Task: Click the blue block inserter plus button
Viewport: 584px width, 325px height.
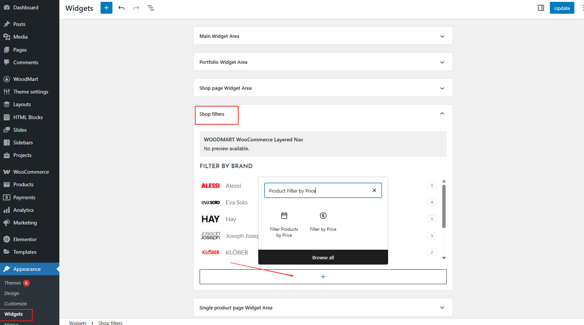Action: click(x=106, y=8)
